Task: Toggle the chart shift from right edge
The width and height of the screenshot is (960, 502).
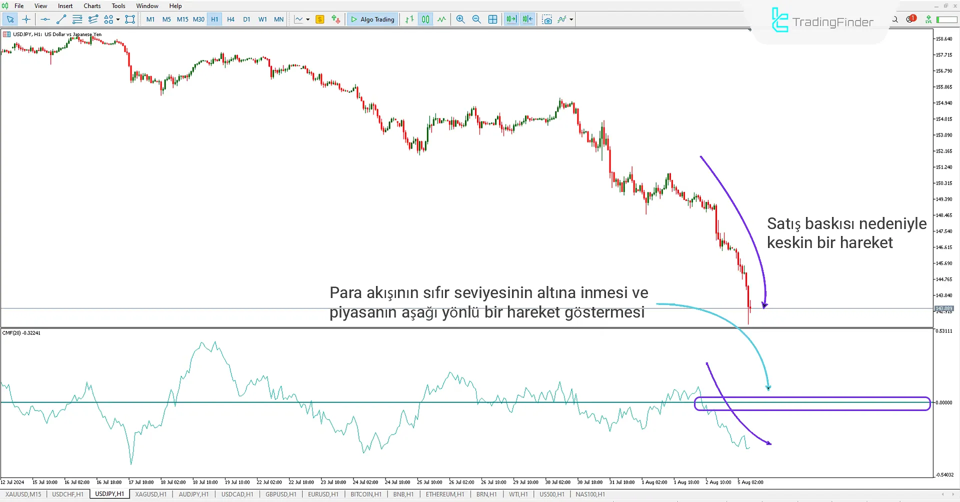Action: (527, 19)
